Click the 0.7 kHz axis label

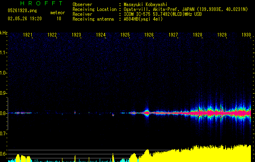click(x=3, y=134)
